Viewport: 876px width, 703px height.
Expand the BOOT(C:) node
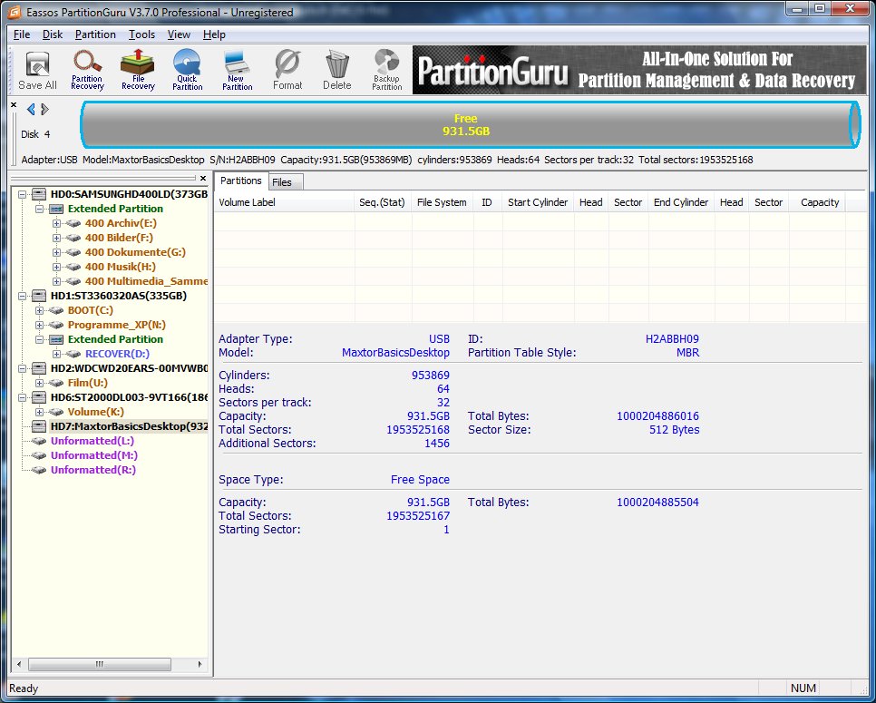(x=39, y=310)
